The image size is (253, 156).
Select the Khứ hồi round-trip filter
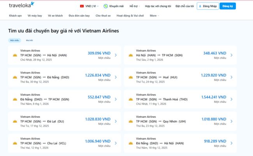click(29, 40)
